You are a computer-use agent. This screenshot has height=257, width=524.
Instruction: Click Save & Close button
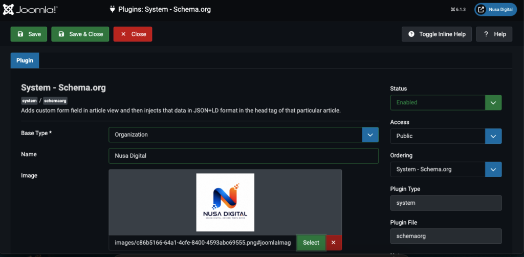[80, 34]
